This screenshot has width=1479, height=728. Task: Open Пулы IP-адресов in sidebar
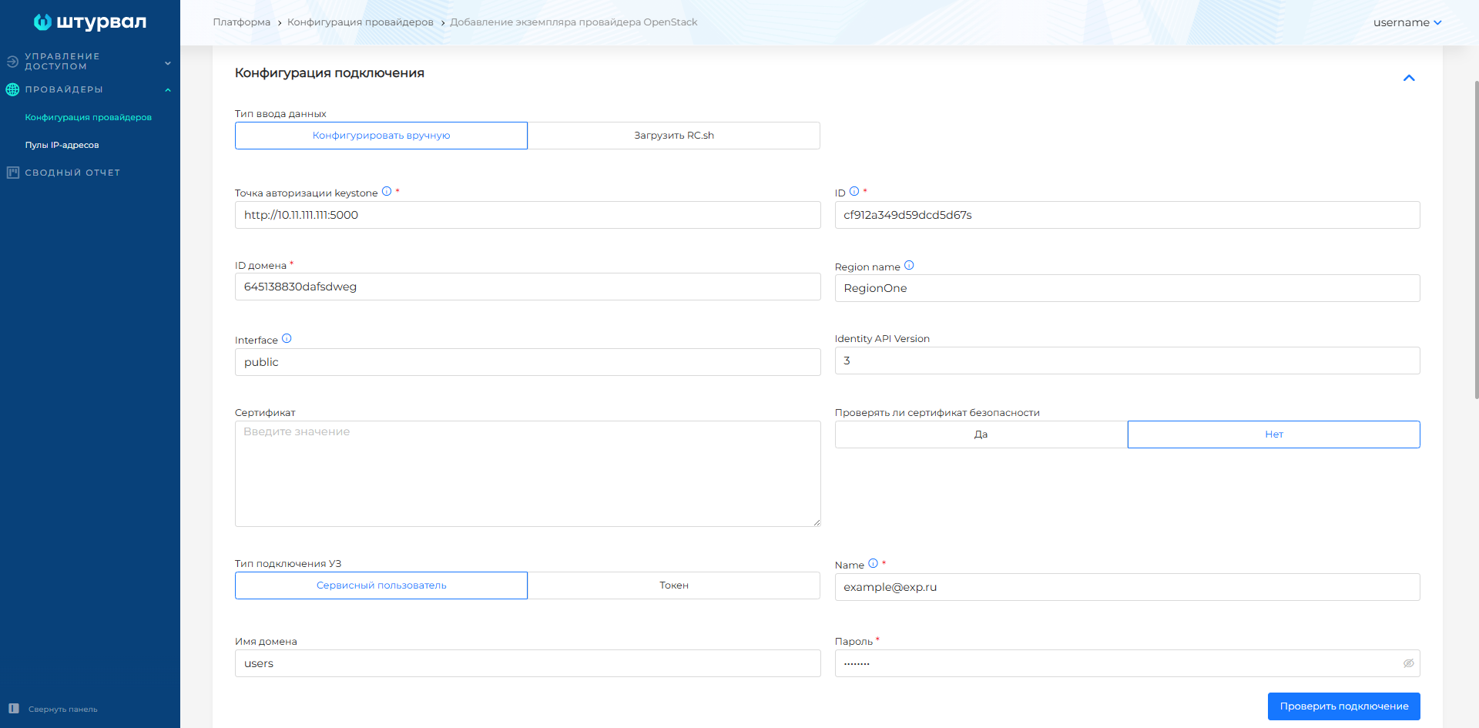[62, 145]
